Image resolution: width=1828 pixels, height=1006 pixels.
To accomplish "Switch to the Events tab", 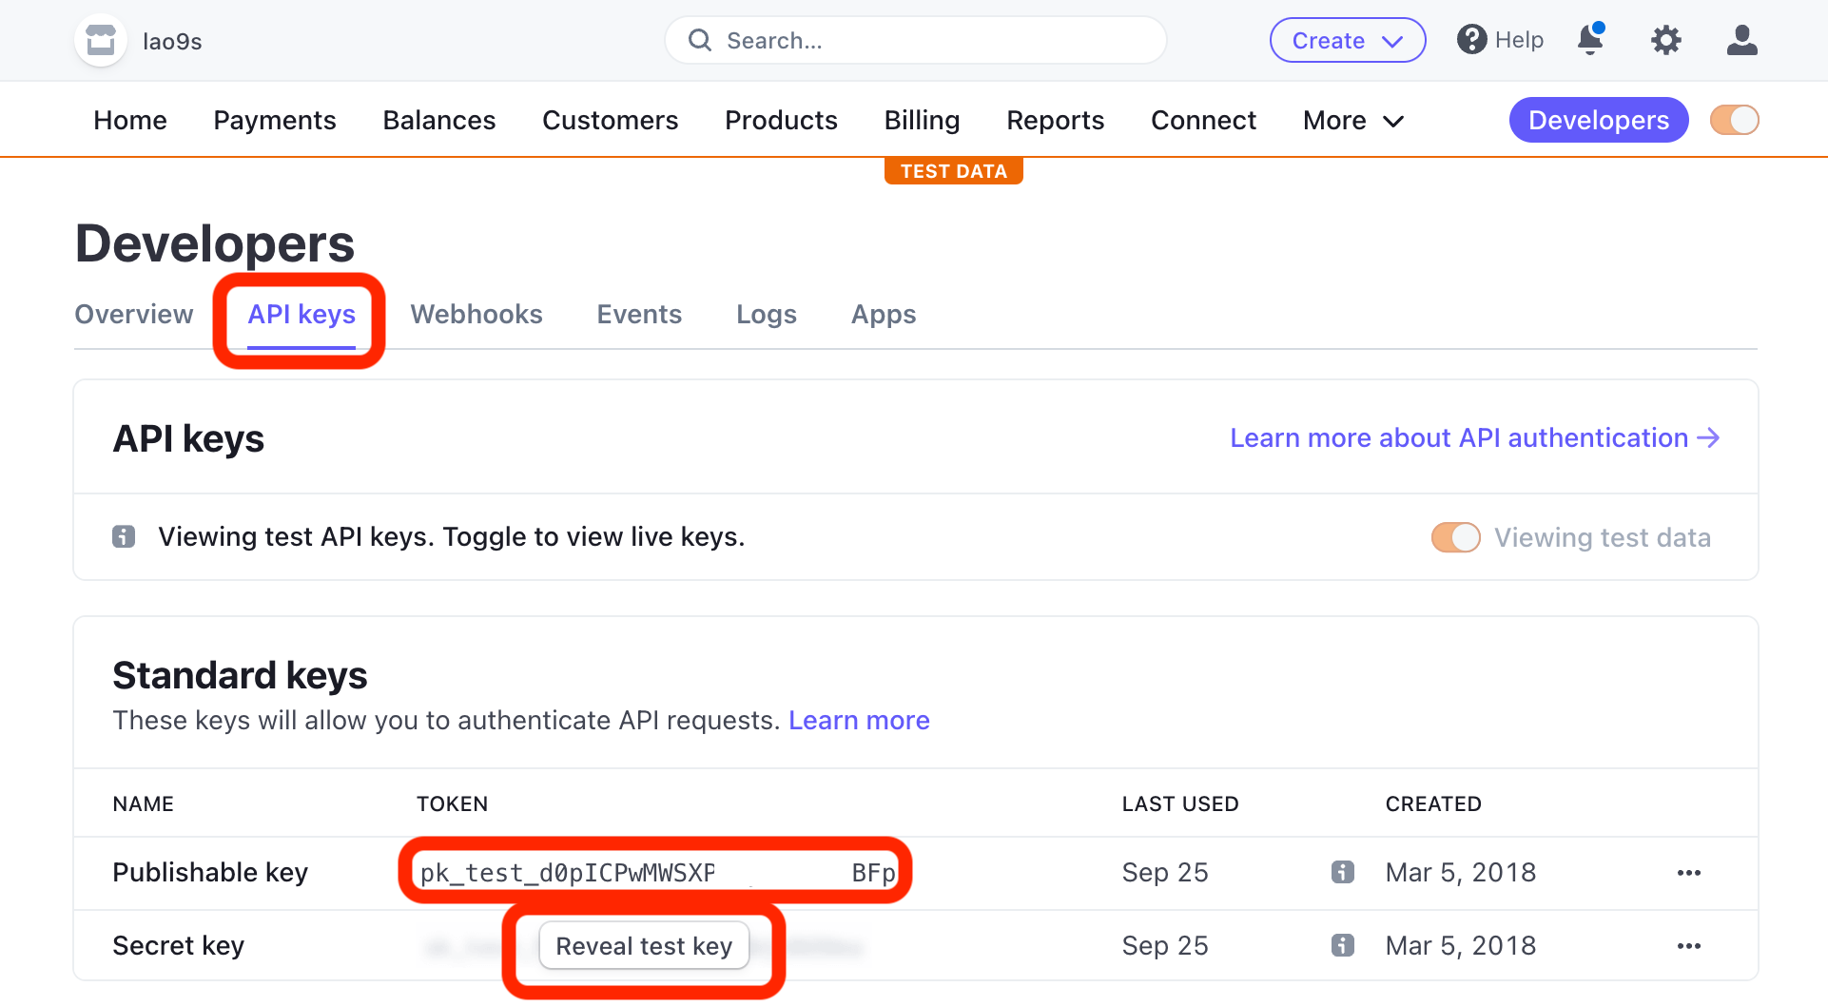I will [x=639, y=314].
